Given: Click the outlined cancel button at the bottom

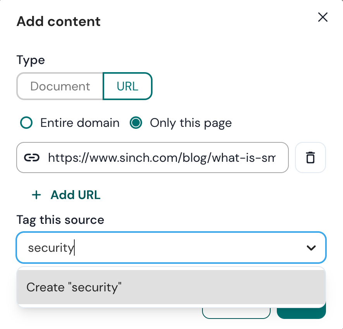Looking at the screenshot, I should [x=236, y=313].
